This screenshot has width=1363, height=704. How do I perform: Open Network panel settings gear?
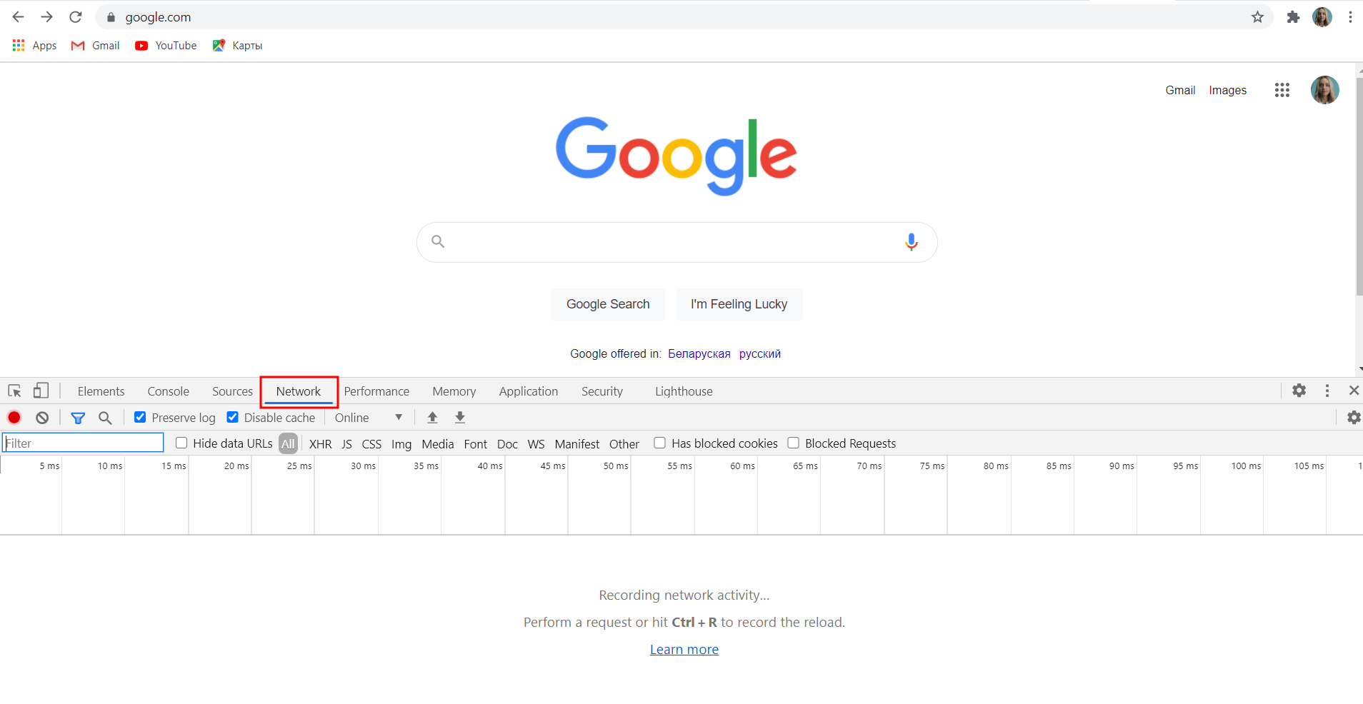[x=1354, y=418]
